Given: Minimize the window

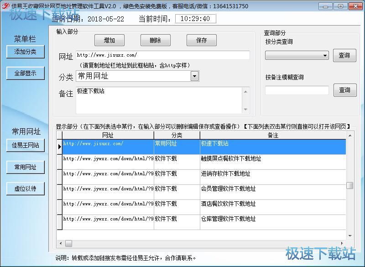Looking at the screenshot, I should click(325, 6).
